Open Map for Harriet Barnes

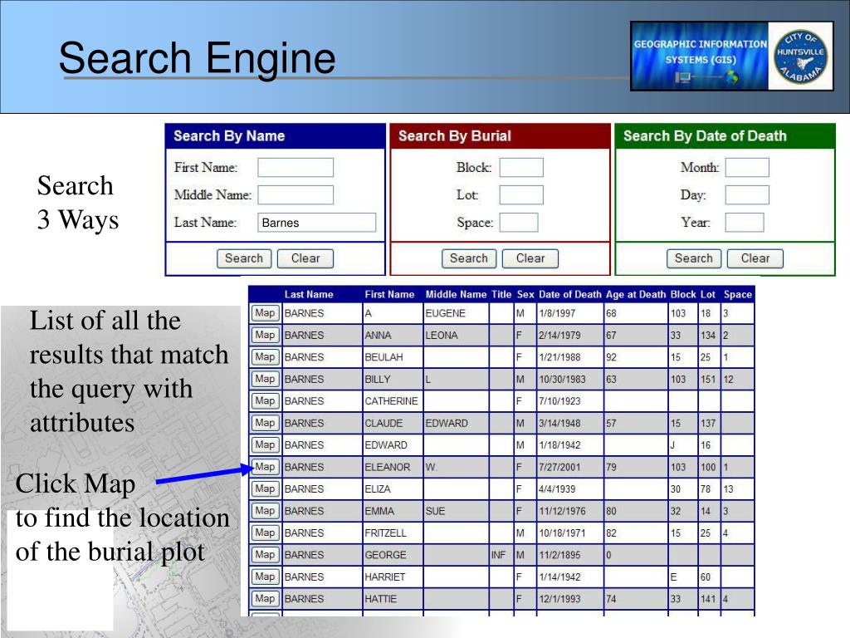click(265, 577)
